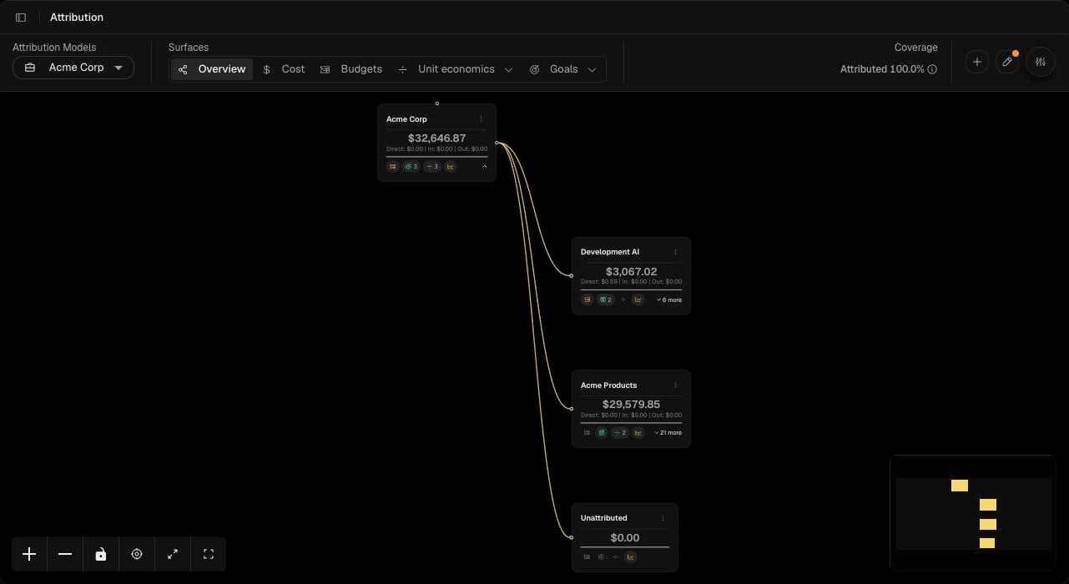Viewport: 1069px width, 584px height.
Task: Click the Acme Products node budget icon
Action: pos(587,433)
